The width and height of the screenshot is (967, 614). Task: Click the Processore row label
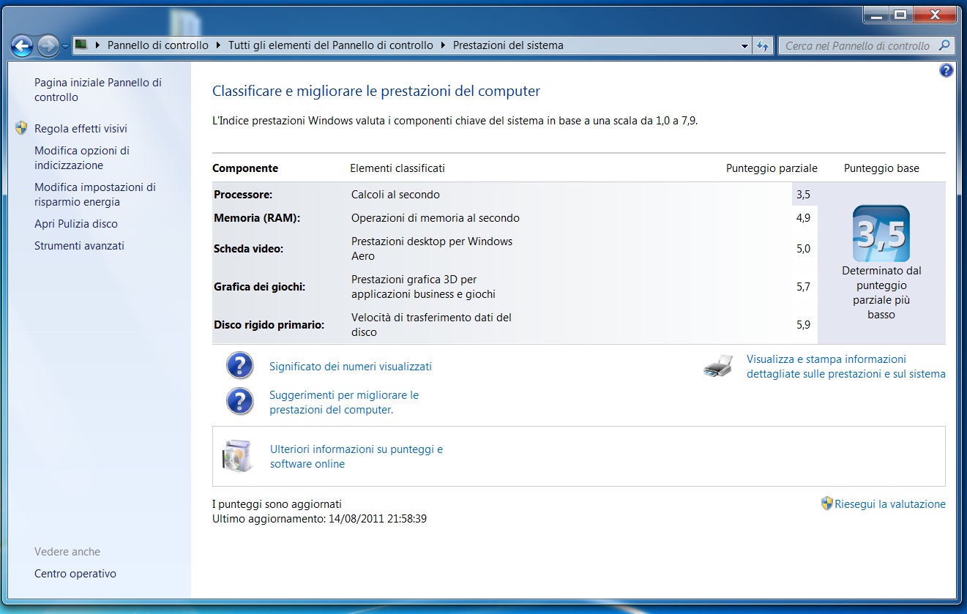[x=243, y=195]
